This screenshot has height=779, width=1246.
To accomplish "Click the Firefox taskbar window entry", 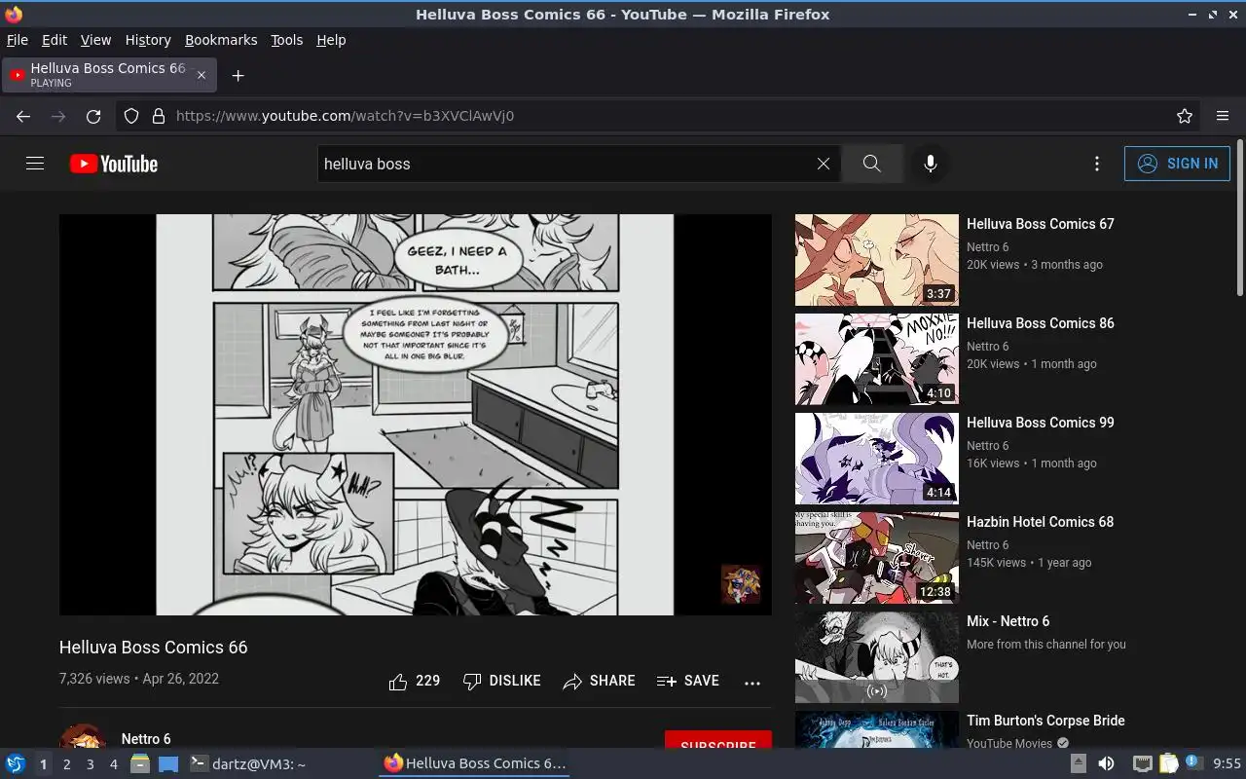I will [x=474, y=764].
